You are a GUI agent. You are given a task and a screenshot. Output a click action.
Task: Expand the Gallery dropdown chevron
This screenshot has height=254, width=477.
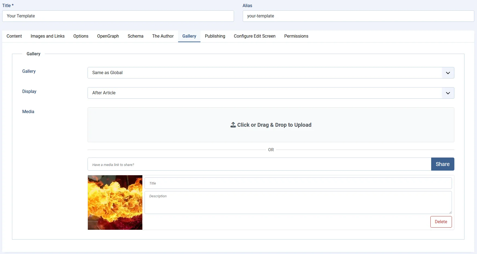(448, 73)
